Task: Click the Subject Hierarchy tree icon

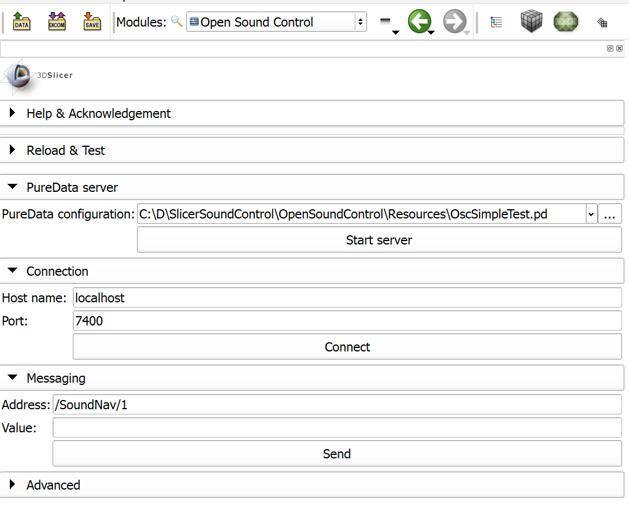Action: point(496,22)
